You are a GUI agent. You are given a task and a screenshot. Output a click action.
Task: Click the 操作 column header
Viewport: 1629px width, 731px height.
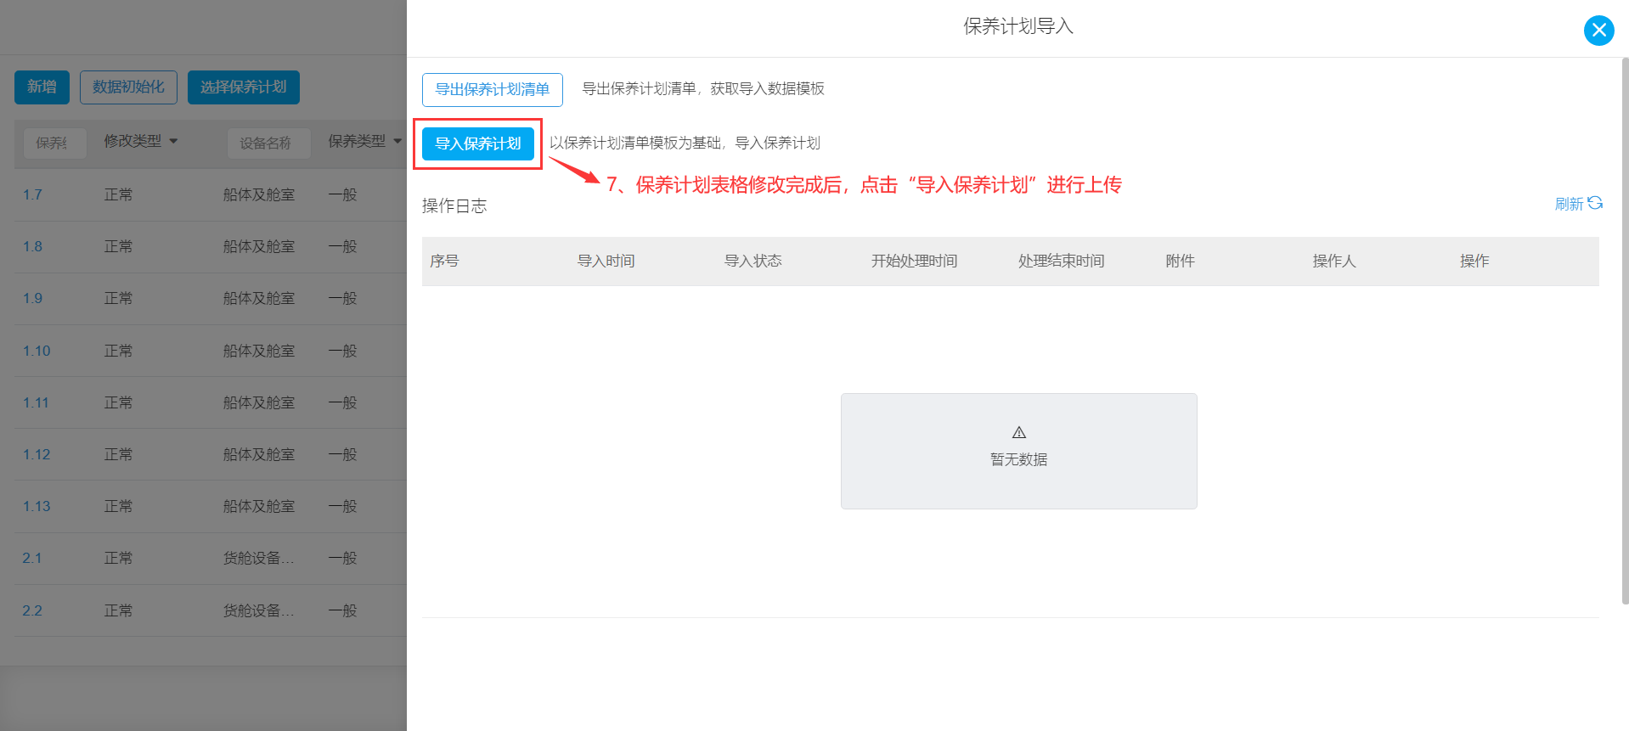pos(1474,261)
